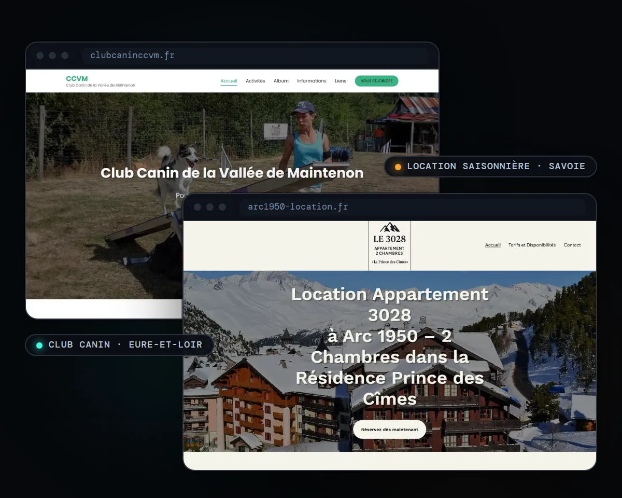Open Accueil in the CCVM site menu

pyautogui.click(x=229, y=81)
